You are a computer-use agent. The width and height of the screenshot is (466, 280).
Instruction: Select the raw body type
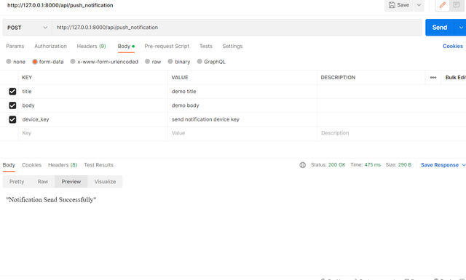147,62
